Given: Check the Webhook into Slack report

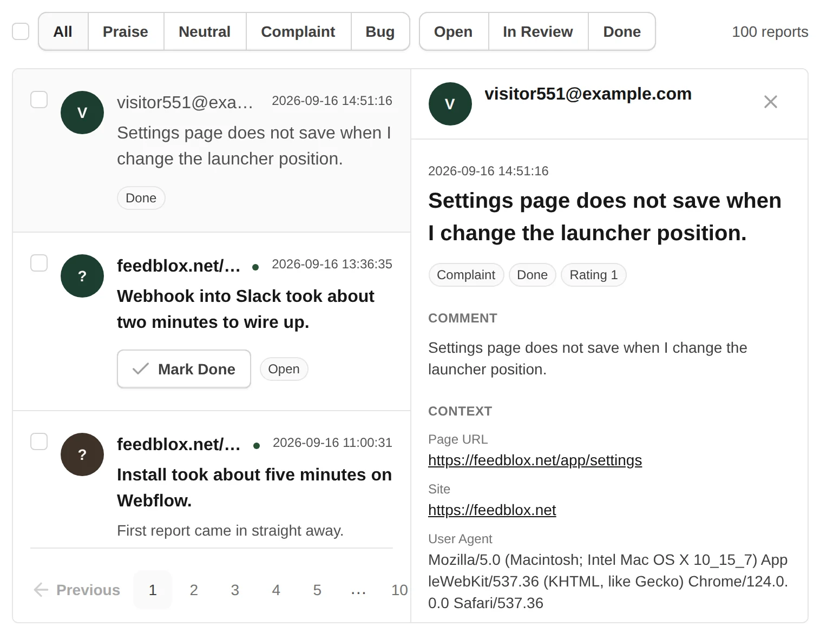Looking at the screenshot, I should click(39, 263).
